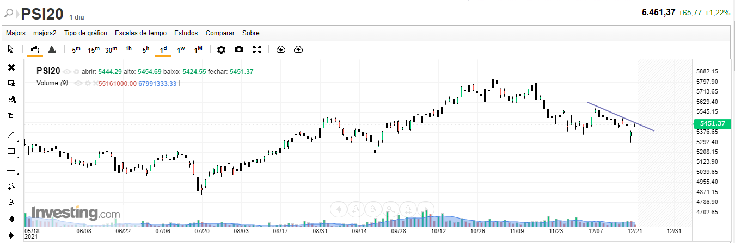
Task: Click the cloud upload icon
Action: (x=298, y=49)
